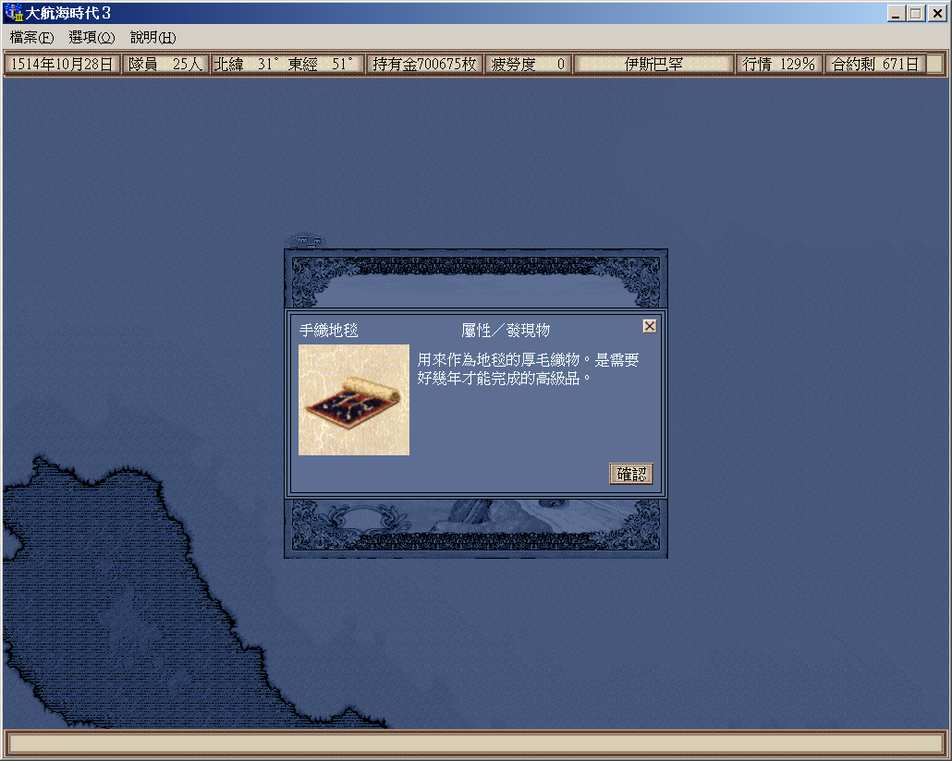Viewport: 952px width, 761px height.
Task: Click the hand-woven carpet picture
Action: (354, 400)
